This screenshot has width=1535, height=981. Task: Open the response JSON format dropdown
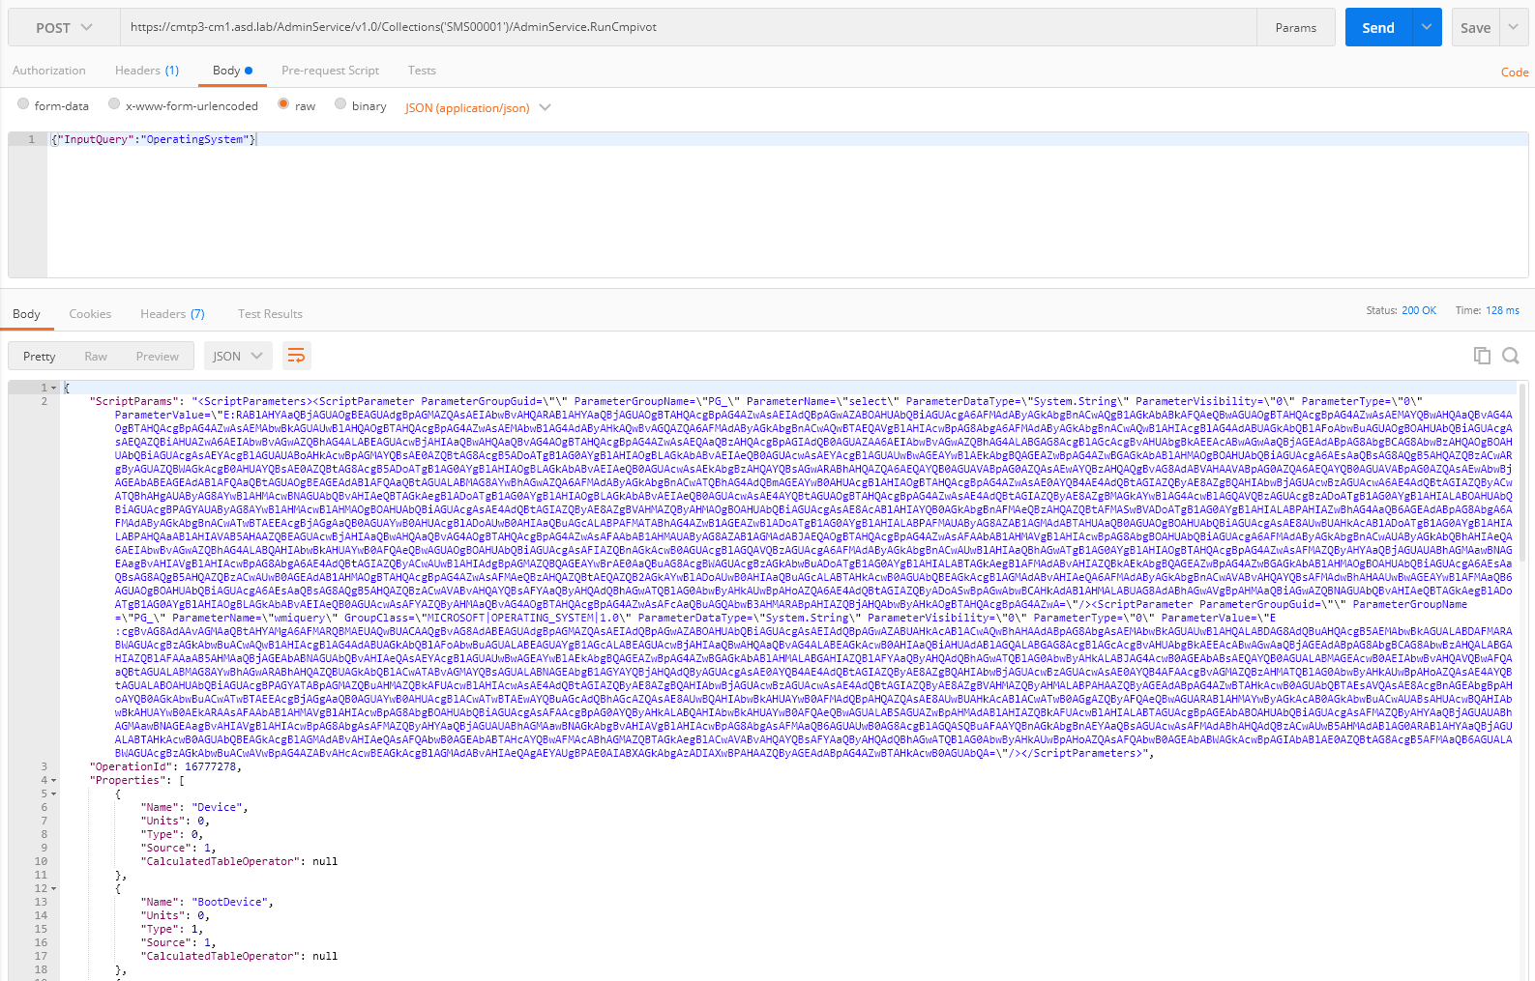click(237, 357)
